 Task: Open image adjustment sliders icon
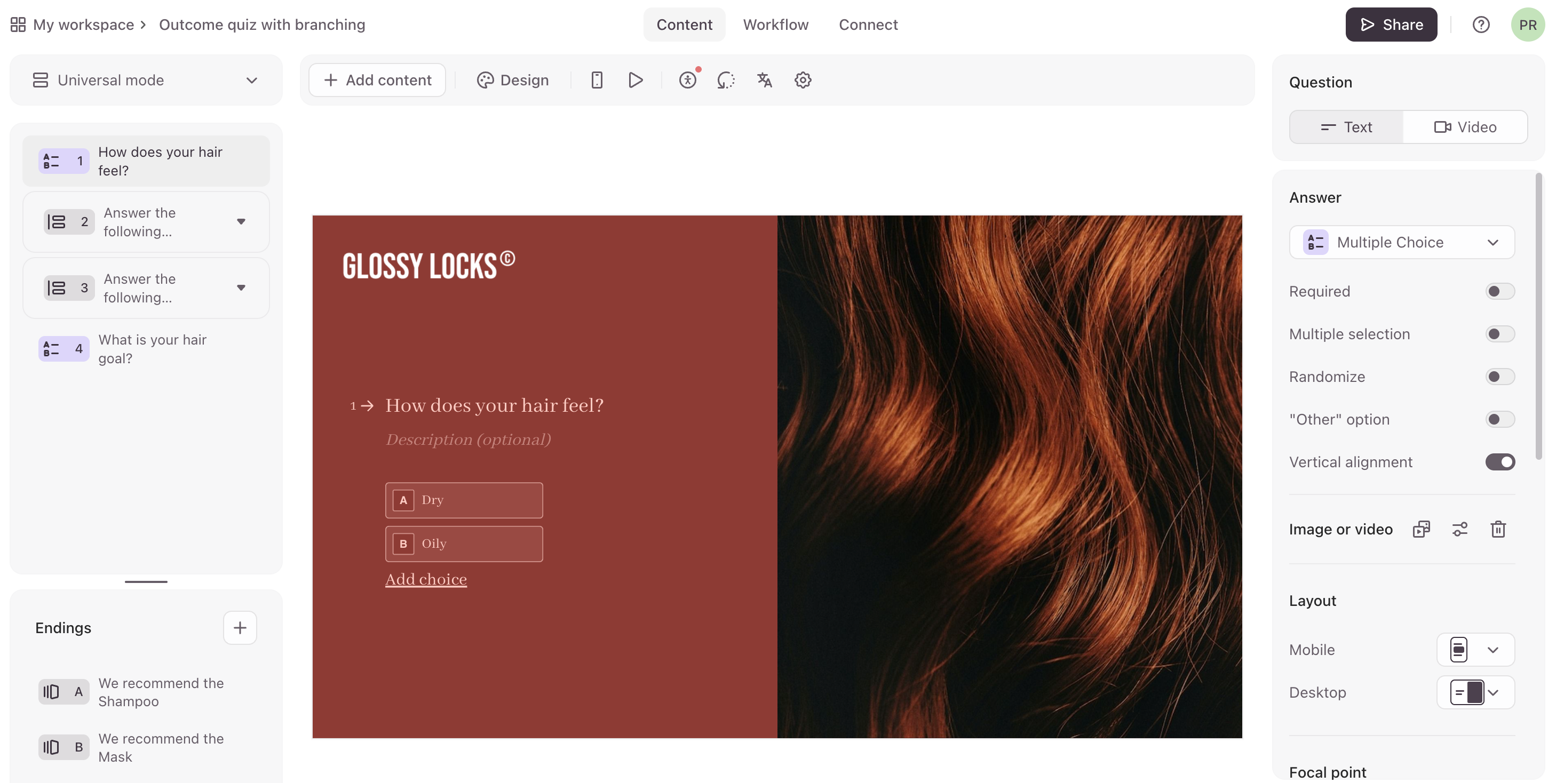pyautogui.click(x=1460, y=530)
